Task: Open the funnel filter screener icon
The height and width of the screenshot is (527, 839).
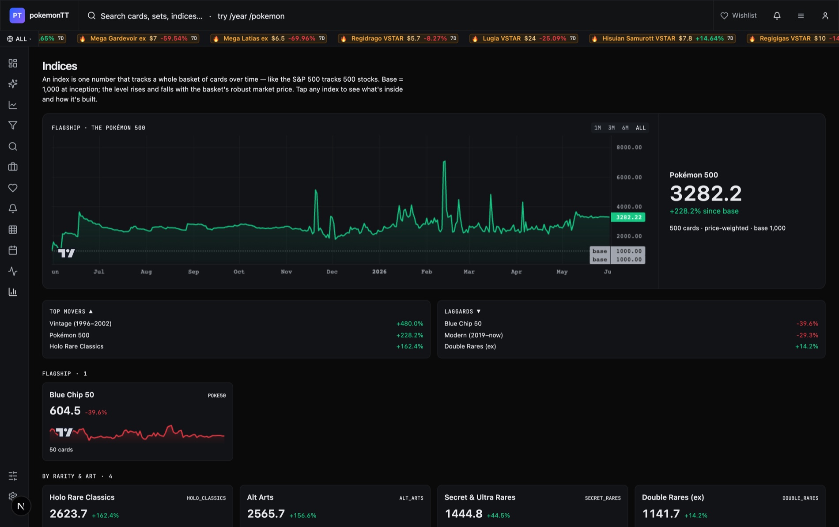Action: (x=13, y=125)
